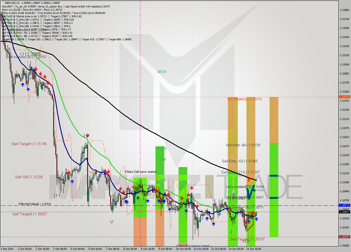This screenshot has height=252, width=351.
Task: Click the red 1.32472 stoploss price tag
Action: 344,97
